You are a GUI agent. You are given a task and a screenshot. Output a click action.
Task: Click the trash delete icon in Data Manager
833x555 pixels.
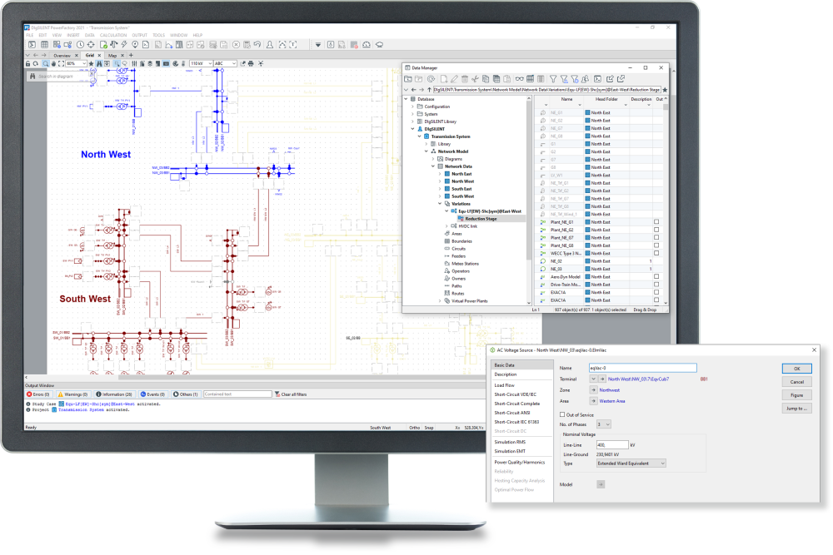tap(465, 79)
